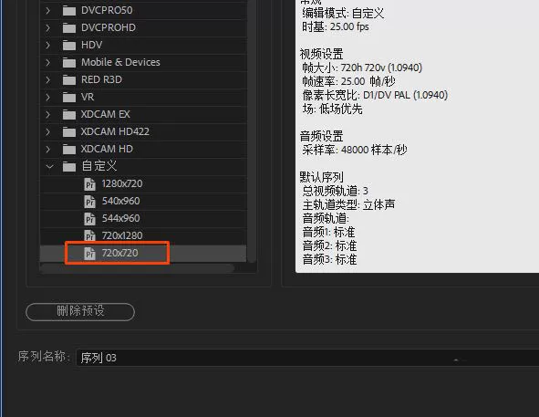Expand the DVCPRO50 preset folder
This screenshot has width=539, height=417.
(x=47, y=11)
